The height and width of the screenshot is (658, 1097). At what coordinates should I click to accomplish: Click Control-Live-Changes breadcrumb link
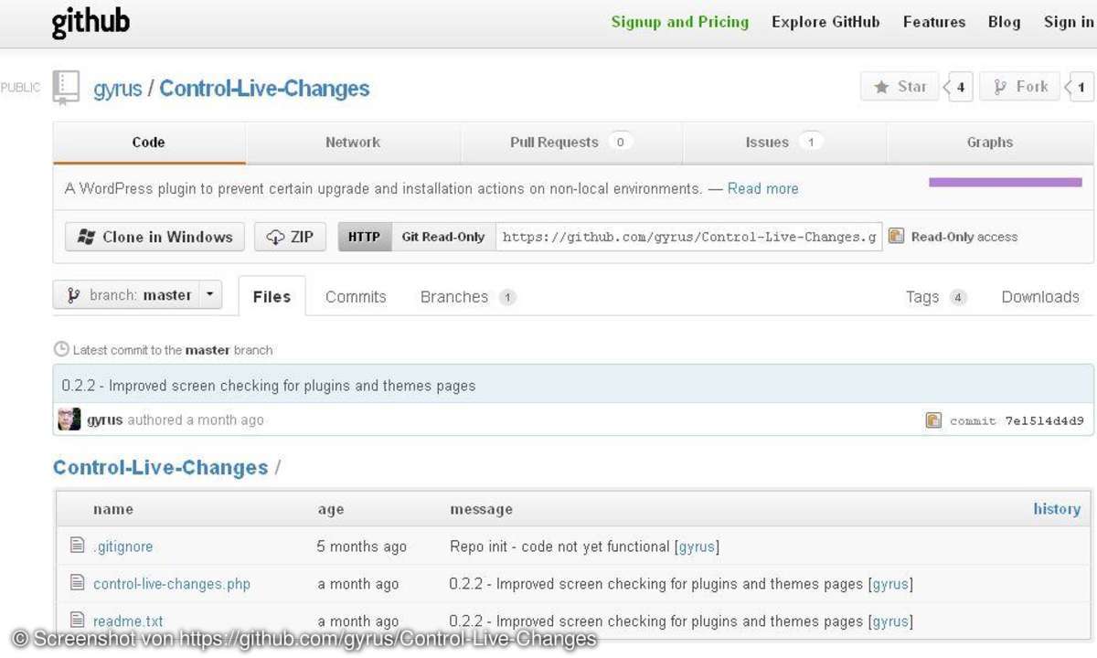click(x=160, y=467)
